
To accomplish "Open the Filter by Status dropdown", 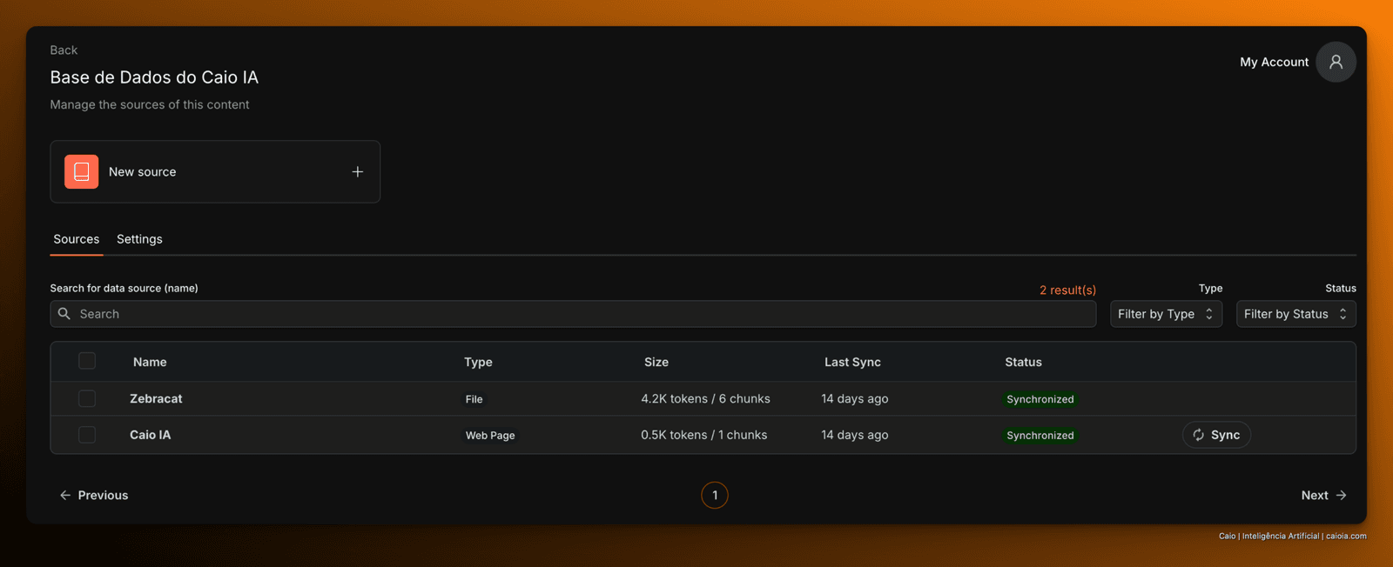I will 1295,314.
